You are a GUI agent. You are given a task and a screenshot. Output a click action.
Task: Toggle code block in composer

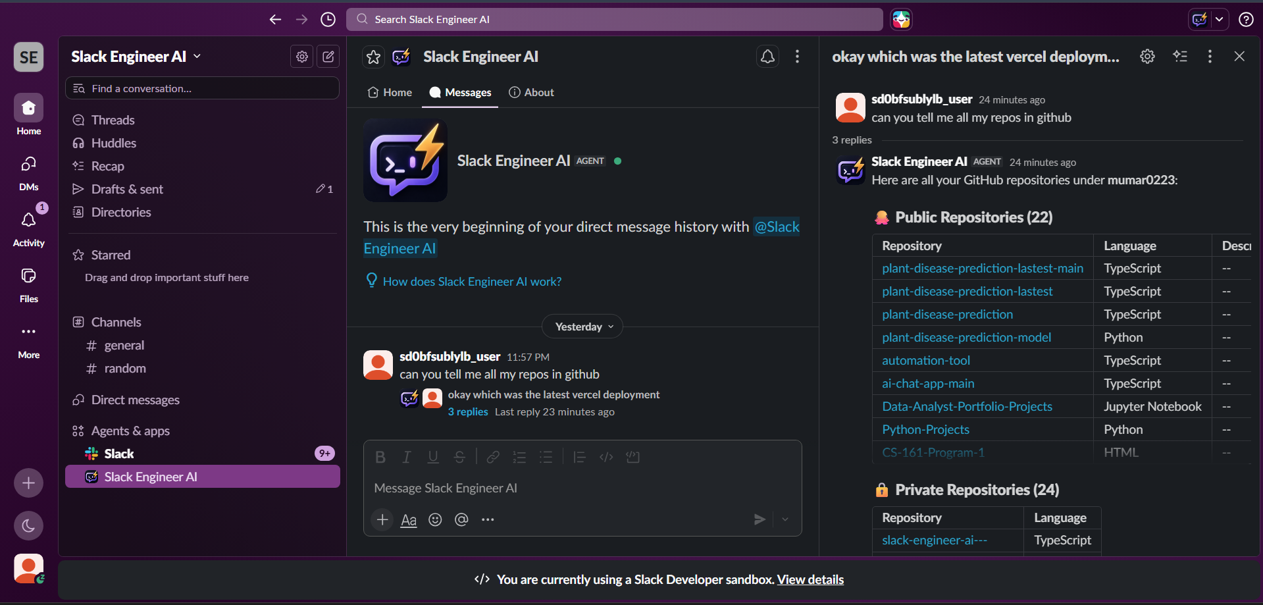click(x=632, y=458)
